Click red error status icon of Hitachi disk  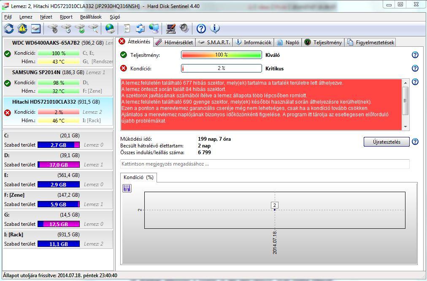8,112
